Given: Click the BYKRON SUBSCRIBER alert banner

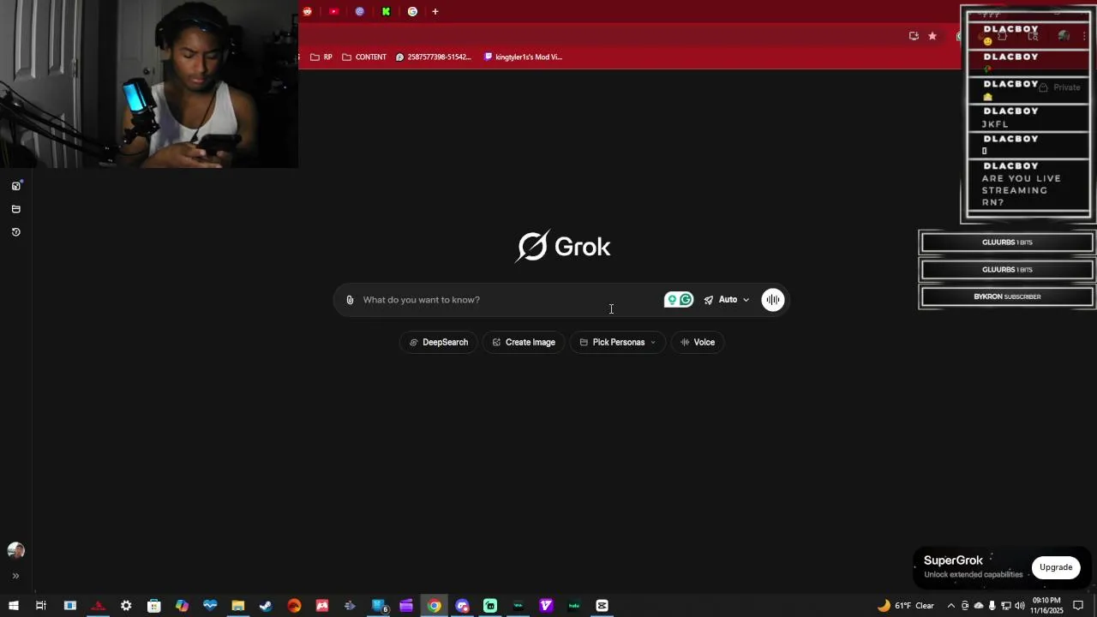Looking at the screenshot, I should click(x=1007, y=297).
